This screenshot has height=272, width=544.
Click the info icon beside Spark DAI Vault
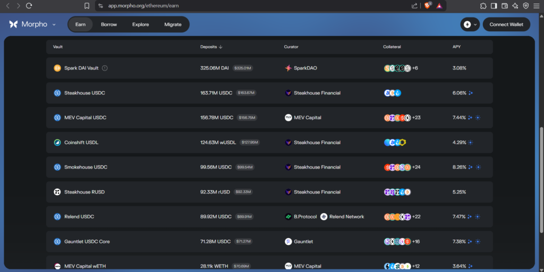(105, 68)
